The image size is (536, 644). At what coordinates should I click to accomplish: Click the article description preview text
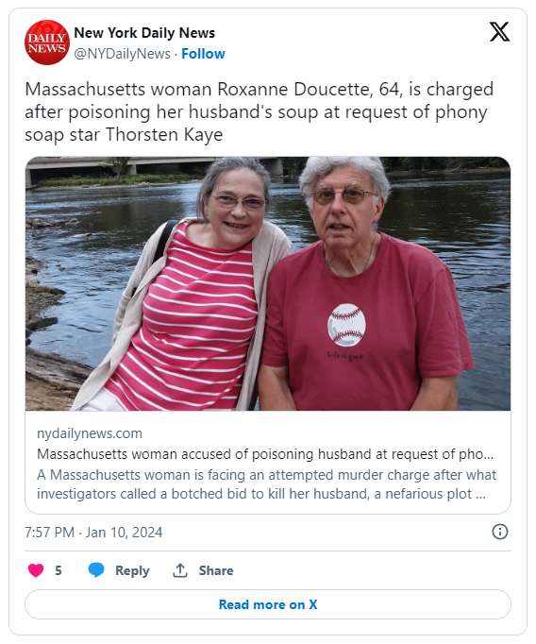[266, 484]
